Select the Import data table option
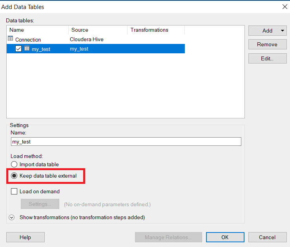The height and width of the screenshot is (247, 290). pos(14,164)
